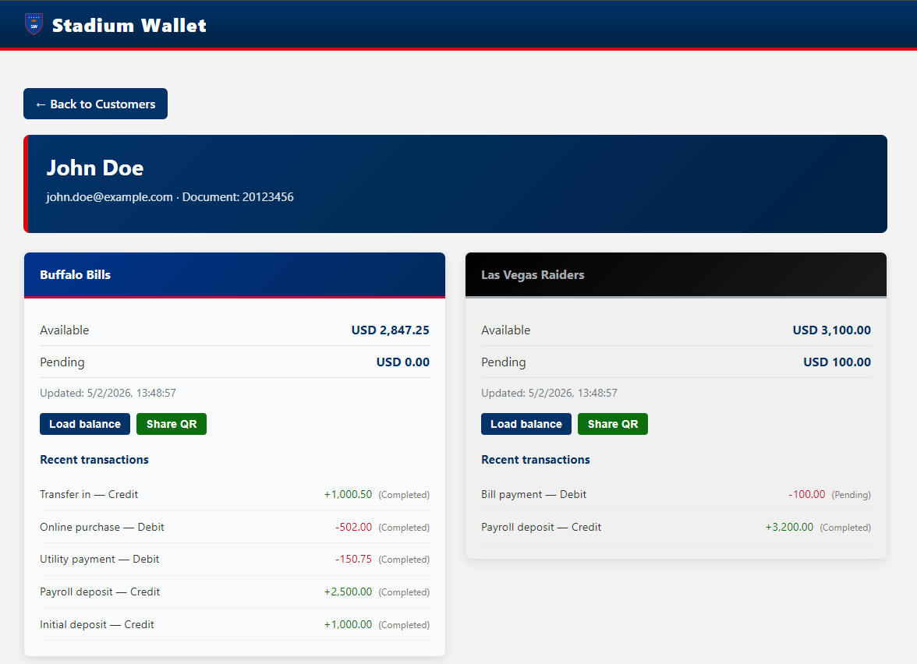Click the Stadium Wallet shield logo icon
The image size is (917, 664).
tap(34, 24)
